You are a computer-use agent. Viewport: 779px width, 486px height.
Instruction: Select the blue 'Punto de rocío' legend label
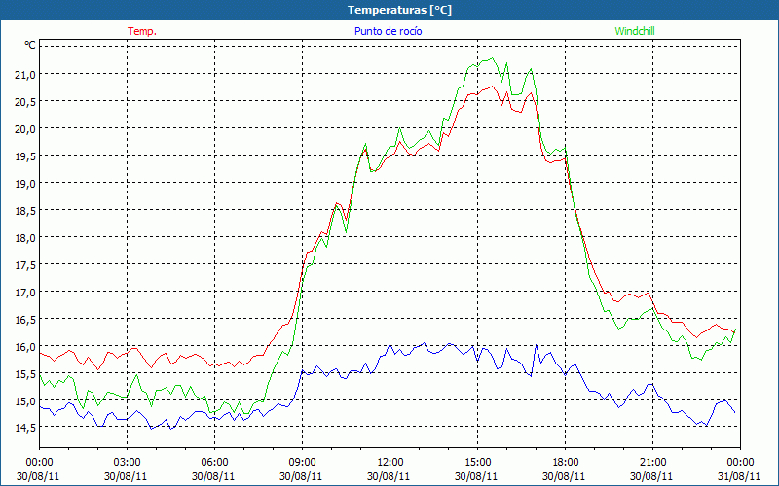[388, 31]
